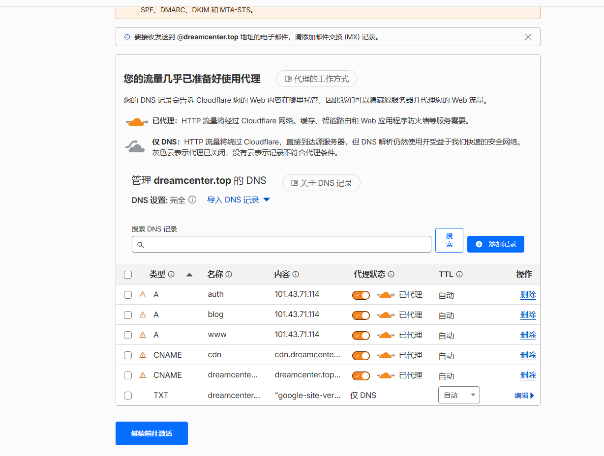604x456 pixels.
Task: Click the 搜索 button
Action: 449,240
